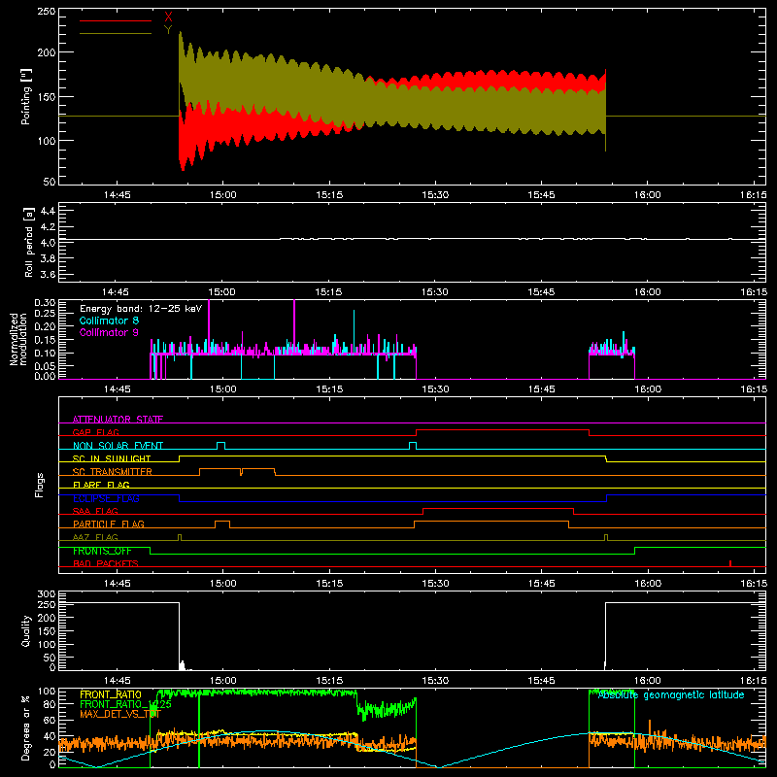
Task: Click the yellow FRONT_RATIO legend entry
Action: click(111, 694)
